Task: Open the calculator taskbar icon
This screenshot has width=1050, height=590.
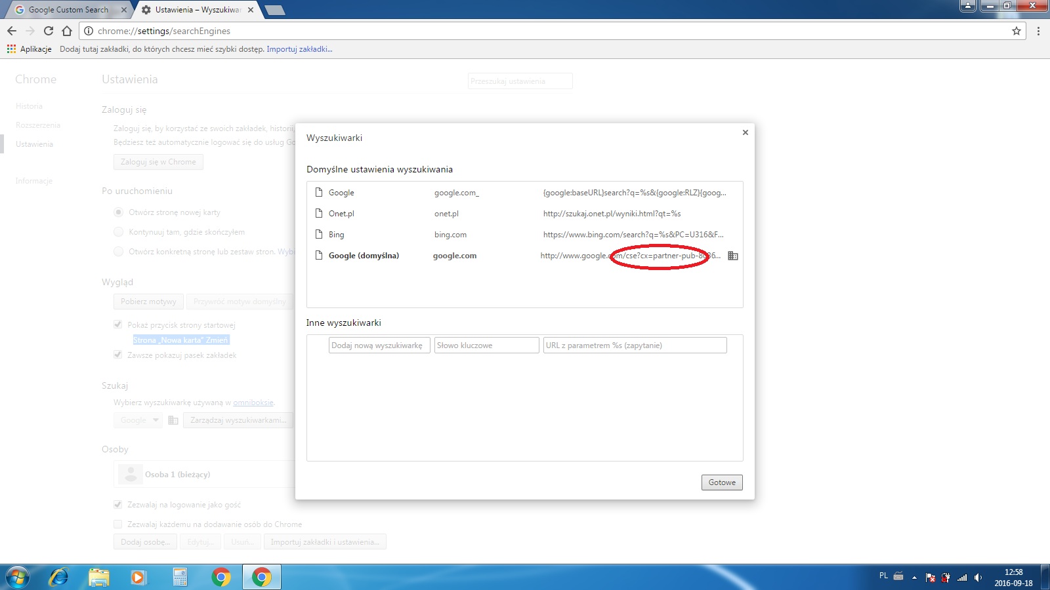Action: tap(180, 577)
